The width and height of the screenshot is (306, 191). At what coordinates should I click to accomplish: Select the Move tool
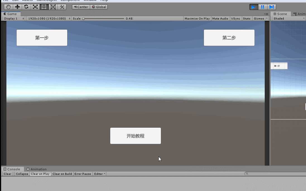pos(17,7)
